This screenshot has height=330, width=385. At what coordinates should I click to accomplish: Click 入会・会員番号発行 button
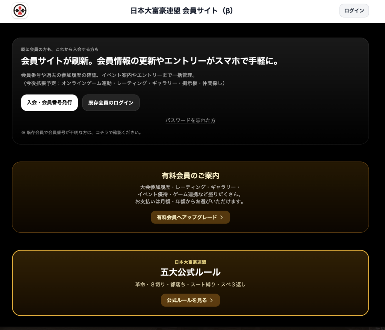(x=49, y=102)
